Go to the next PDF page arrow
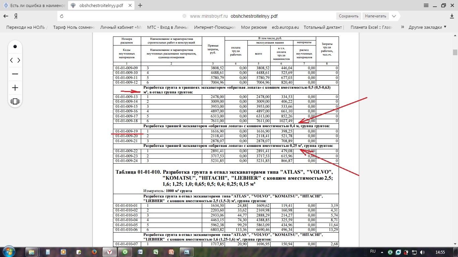The height and width of the screenshot is (257, 458). (19, 60)
